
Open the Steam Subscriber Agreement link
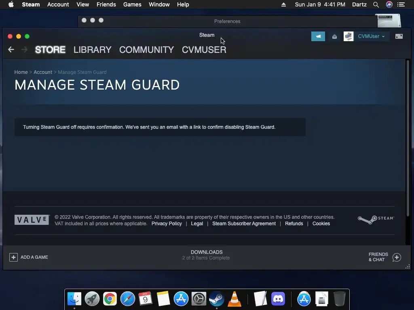click(244, 224)
